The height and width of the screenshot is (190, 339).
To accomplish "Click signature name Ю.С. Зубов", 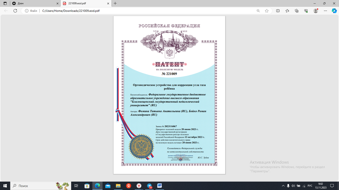I will coord(203,158).
